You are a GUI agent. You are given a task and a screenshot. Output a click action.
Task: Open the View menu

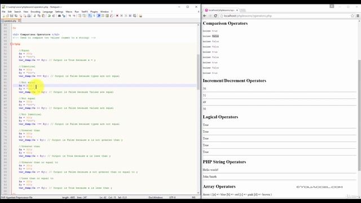[x=26, y=11]
